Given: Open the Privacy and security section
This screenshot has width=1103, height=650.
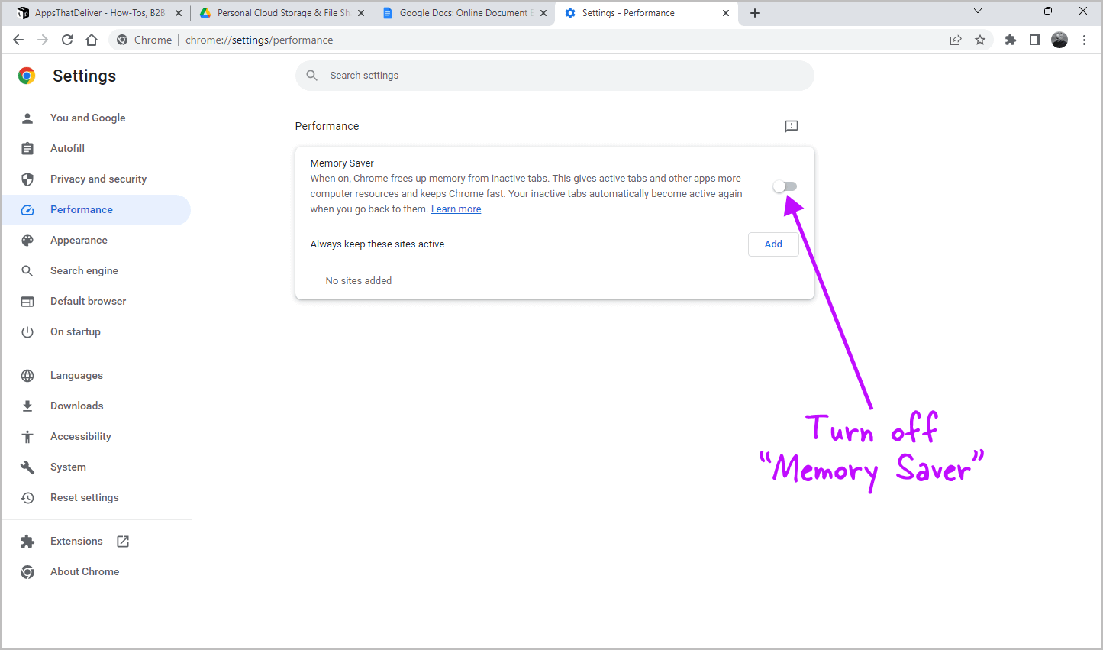Looking at the screenshot, I should coord(98,179).
